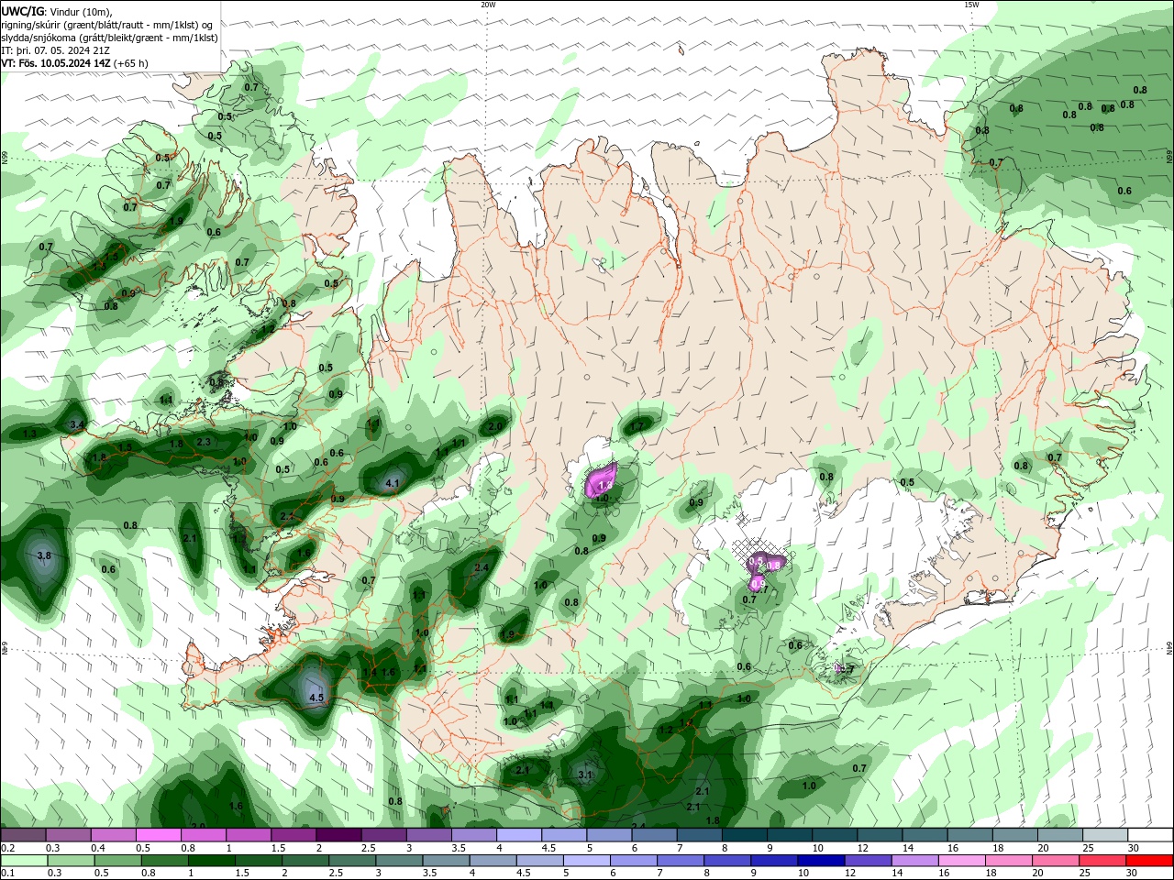This screenshot has height=880, width=1174.
Task: Click the bright red 30 mm rain legend swatch
Action: coord(1150,861)
